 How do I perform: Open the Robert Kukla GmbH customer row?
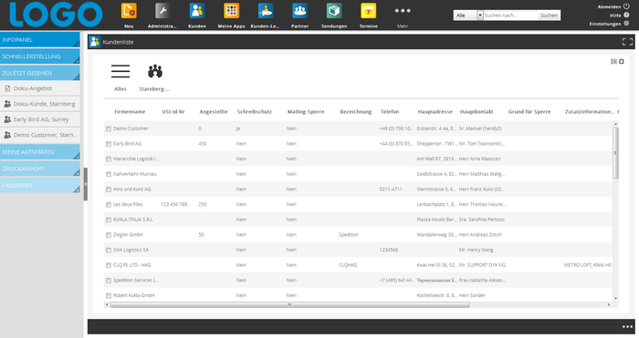pyautogui.click(x=358, y=295)
